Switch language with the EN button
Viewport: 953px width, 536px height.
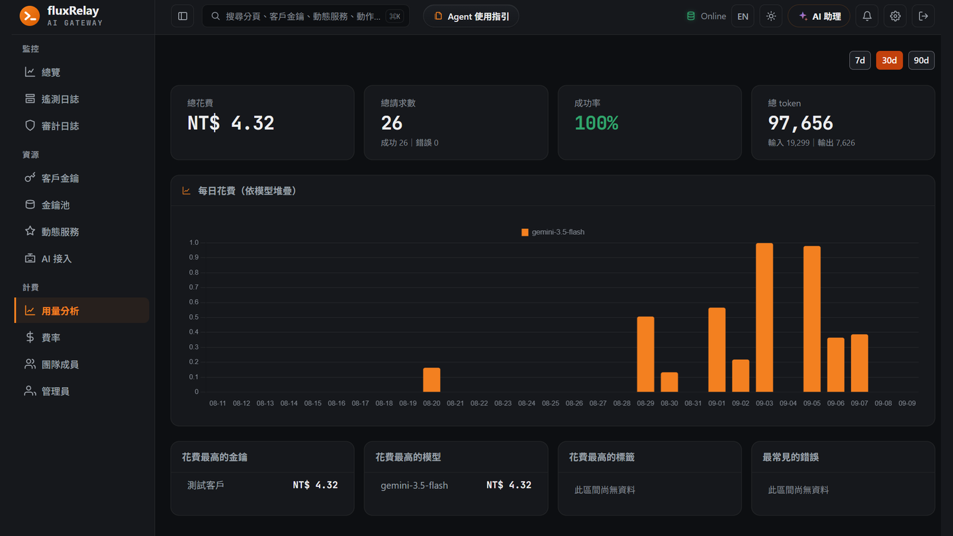coord(743,17)
